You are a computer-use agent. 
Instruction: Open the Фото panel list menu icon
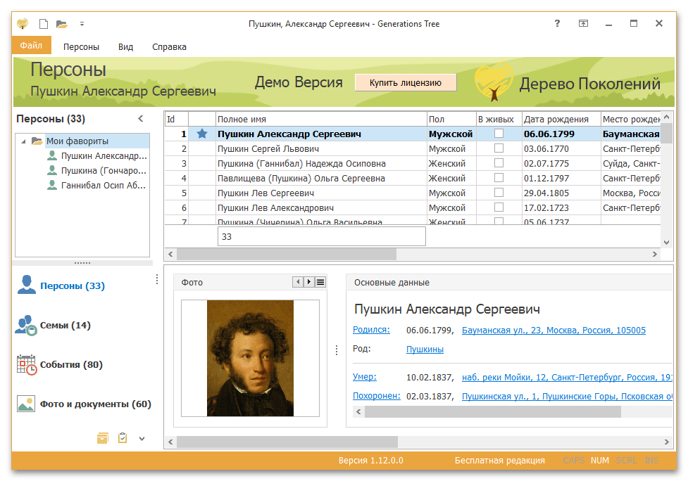pos(320,282)
